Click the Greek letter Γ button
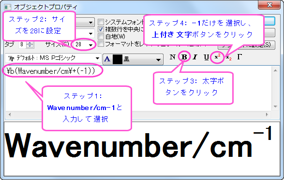Viewport: 284px width, 180px height. [239, 57]
